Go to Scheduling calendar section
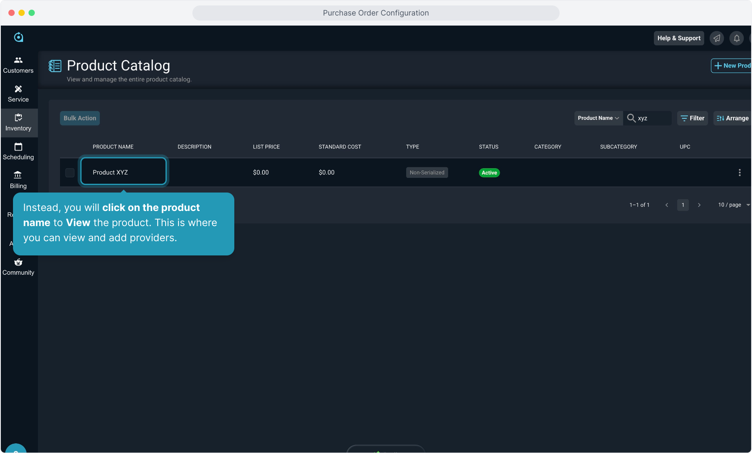This screenshot has height=453, width=752. (x=18, y=151)
